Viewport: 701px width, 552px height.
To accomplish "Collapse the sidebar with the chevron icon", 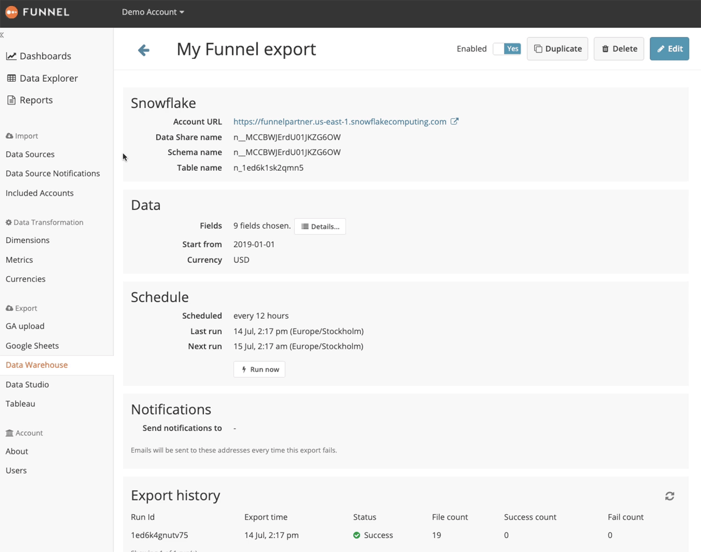I will point(2,35).
